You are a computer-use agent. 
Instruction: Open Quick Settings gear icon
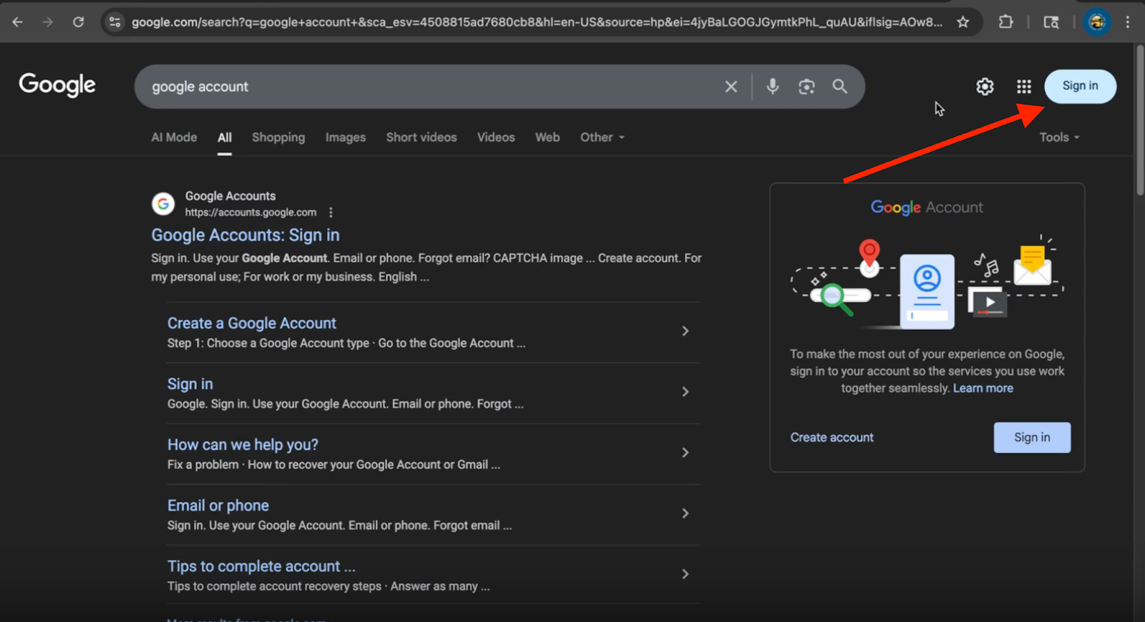point(985,87)
